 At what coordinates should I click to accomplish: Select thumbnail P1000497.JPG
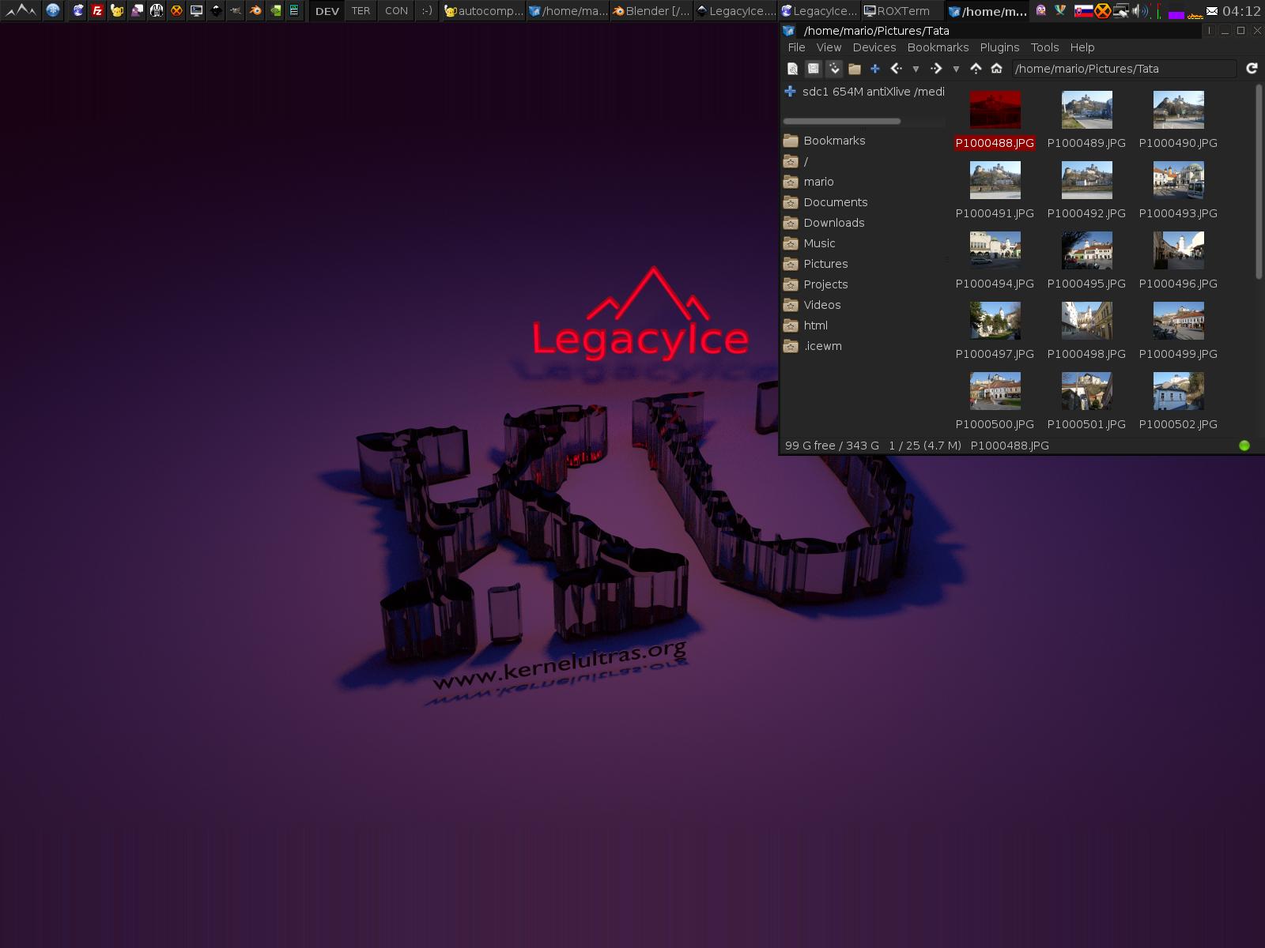(995, 321)
